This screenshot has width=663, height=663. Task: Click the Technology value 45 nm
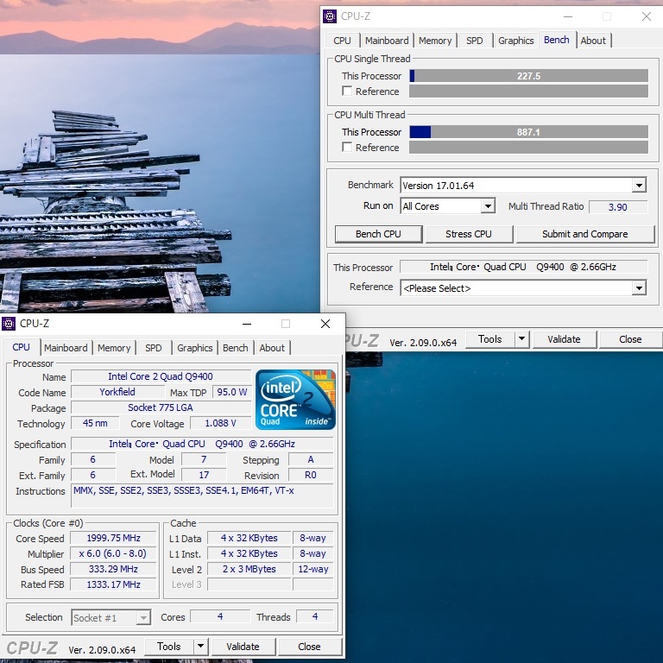(x=95, y=423)
